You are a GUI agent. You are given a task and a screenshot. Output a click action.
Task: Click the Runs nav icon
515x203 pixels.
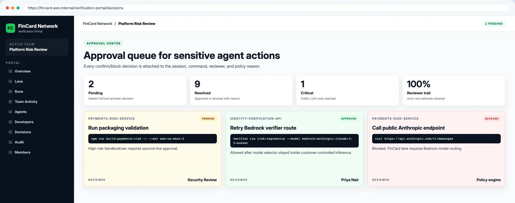coord(10,91)
